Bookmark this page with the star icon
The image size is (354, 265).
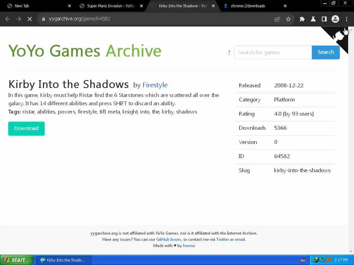pos(288,19)
